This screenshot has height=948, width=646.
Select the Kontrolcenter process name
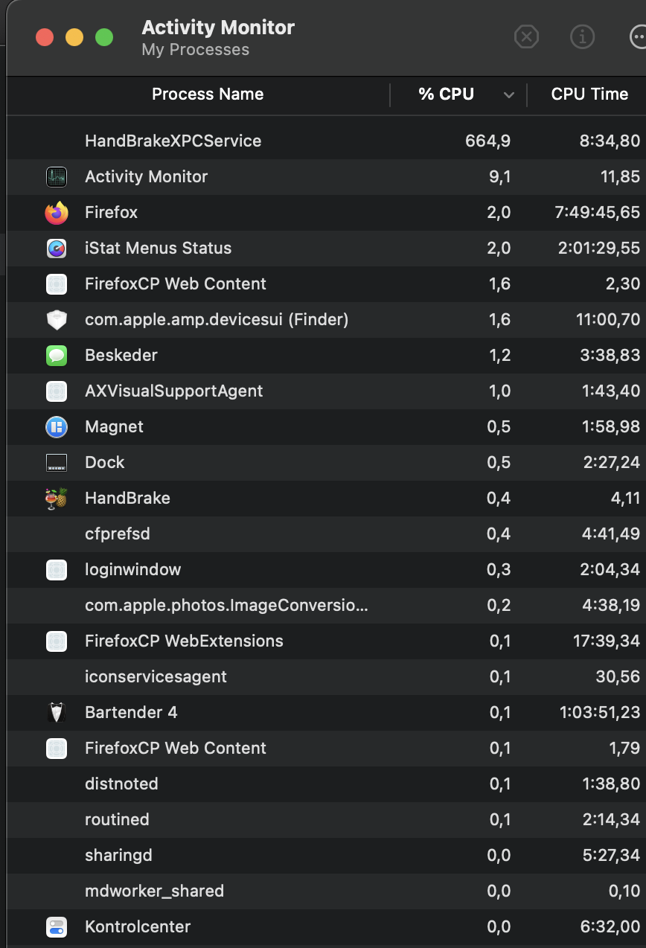click(138, 926)
